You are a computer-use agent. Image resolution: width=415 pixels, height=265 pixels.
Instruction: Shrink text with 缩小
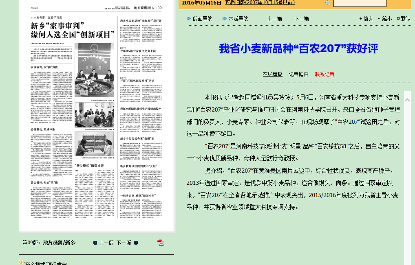pos(386,19)
